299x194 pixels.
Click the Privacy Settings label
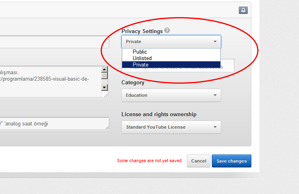click(x=142, y=31)
